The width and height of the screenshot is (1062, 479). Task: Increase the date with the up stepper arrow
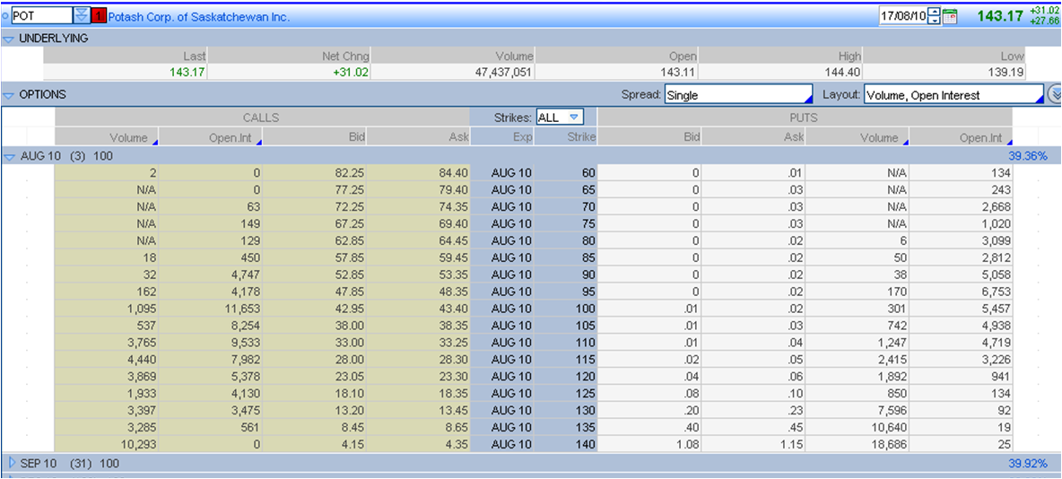936,13
